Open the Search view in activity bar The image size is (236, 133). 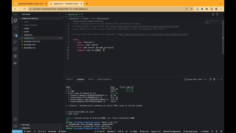15,27
